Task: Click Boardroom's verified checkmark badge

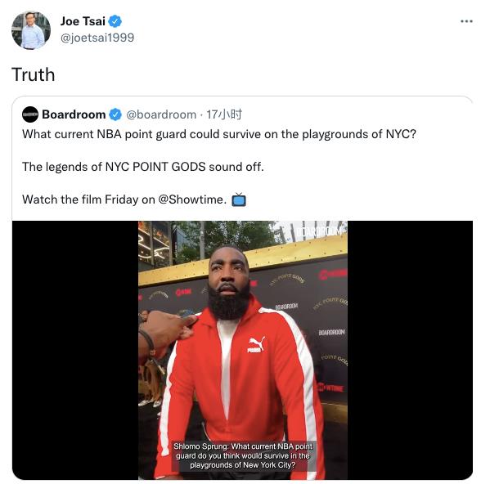Action: [115, 114]
